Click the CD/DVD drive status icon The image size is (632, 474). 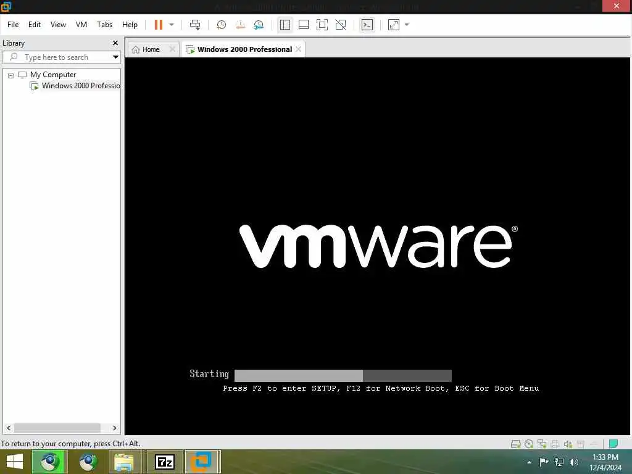[x=529, y=444]
